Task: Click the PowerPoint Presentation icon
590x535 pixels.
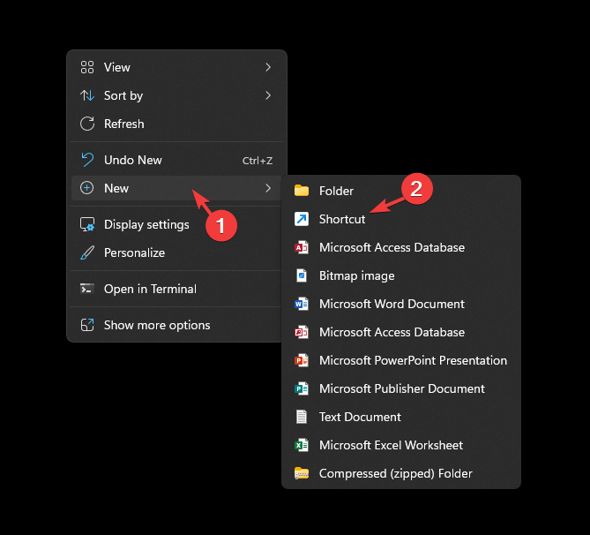Action: pos(302,360)
